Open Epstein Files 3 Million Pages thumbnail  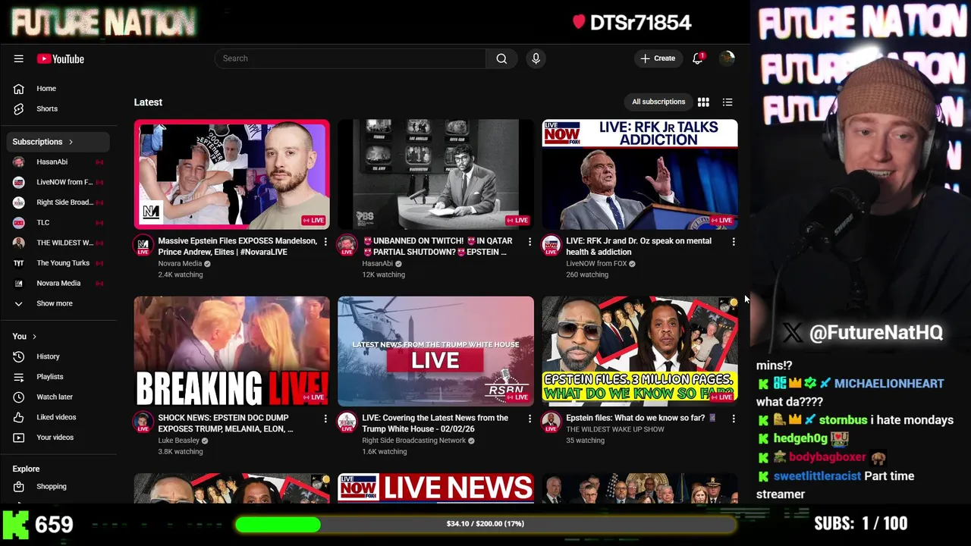click(639, 351)
